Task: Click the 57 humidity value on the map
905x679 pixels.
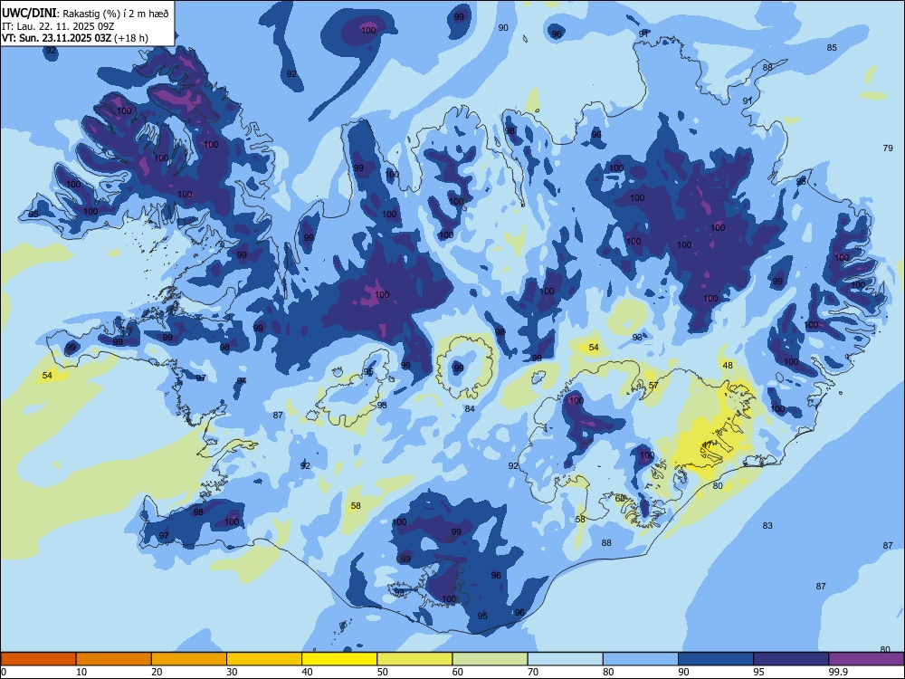Action: coord(653,386)
